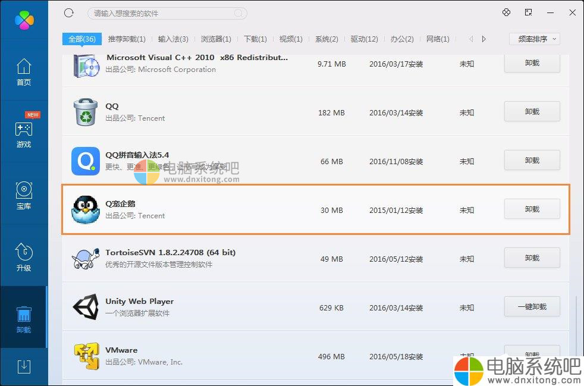This screenshot has width=584, height=386.
Task: Click the Unity Web Player logo icon
Action: (x=86, y=307)
